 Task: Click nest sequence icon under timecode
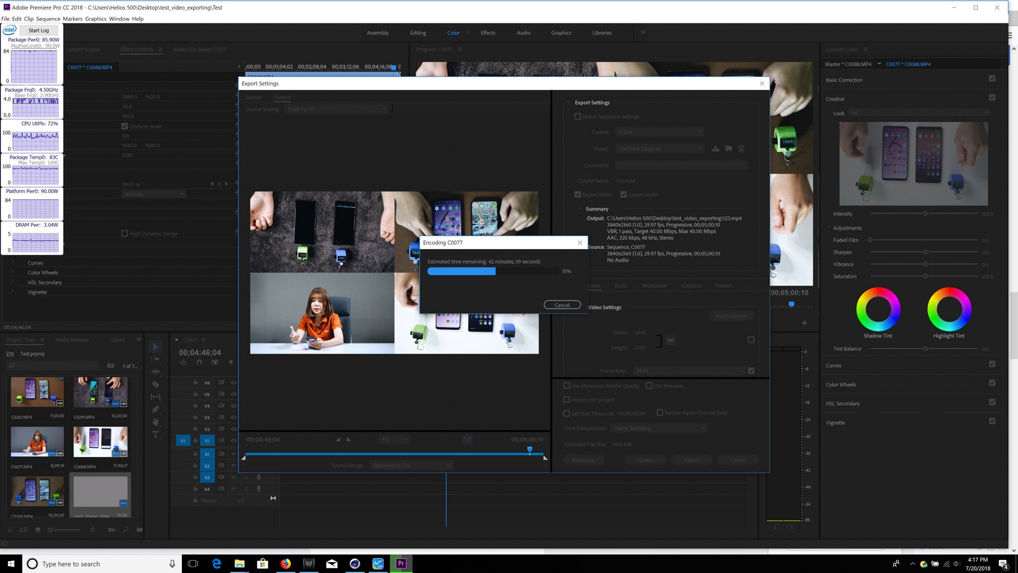coord(183,363)
